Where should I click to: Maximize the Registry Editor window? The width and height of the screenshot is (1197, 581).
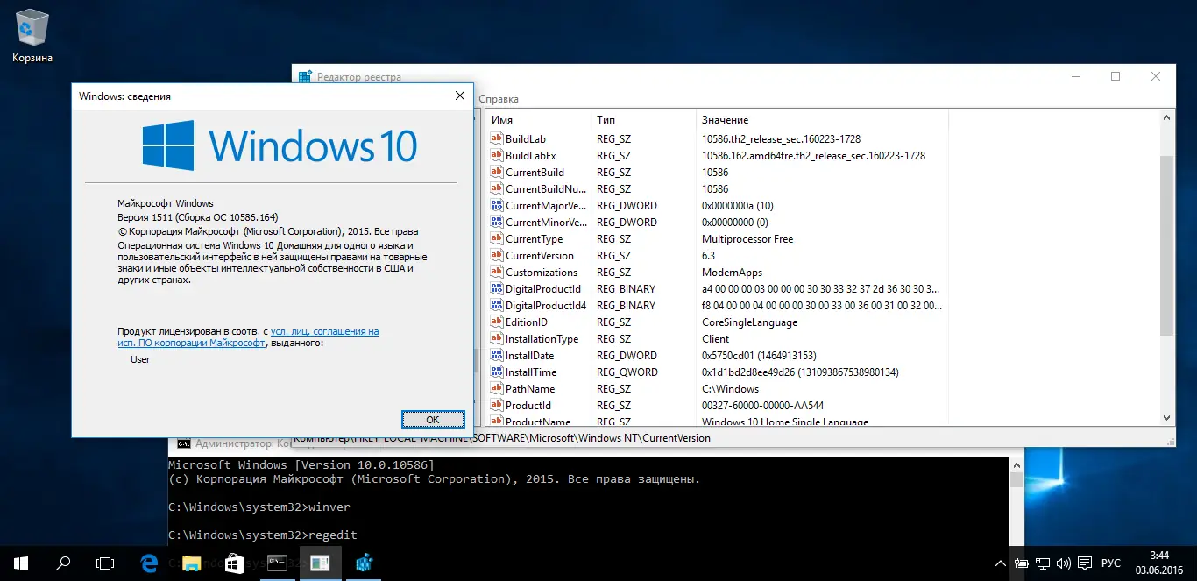pyautogui.click(x=1116, y=76)
